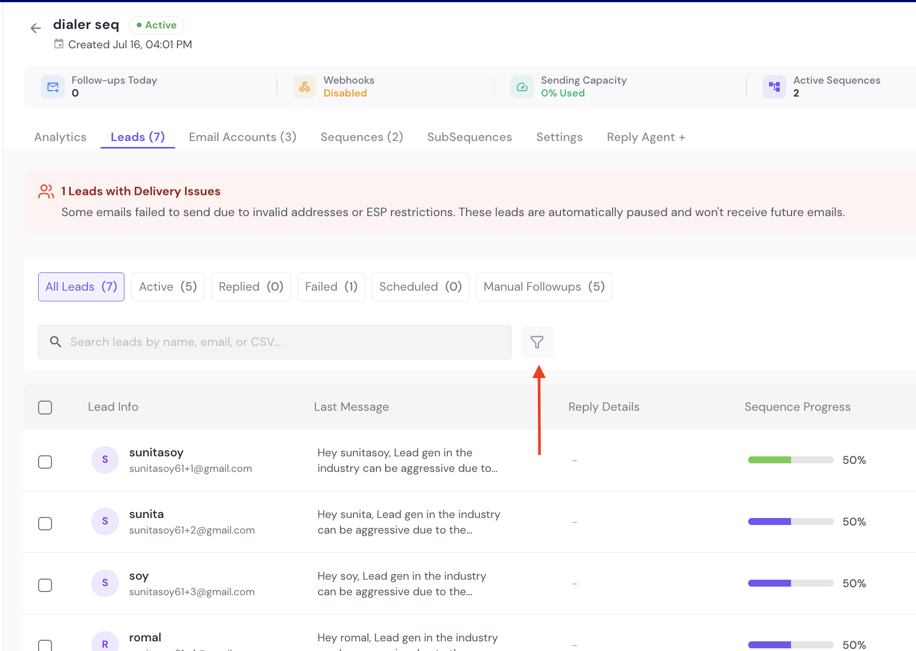Image resolution: width=916 pixels, height=651 pixels.
Task: Click the delivery issues people icon
Action: pos(46,191)
